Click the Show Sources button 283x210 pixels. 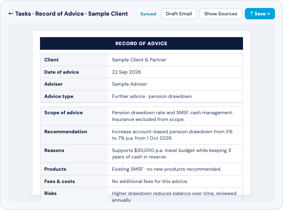pyautogui.click(x=221, y=14)
